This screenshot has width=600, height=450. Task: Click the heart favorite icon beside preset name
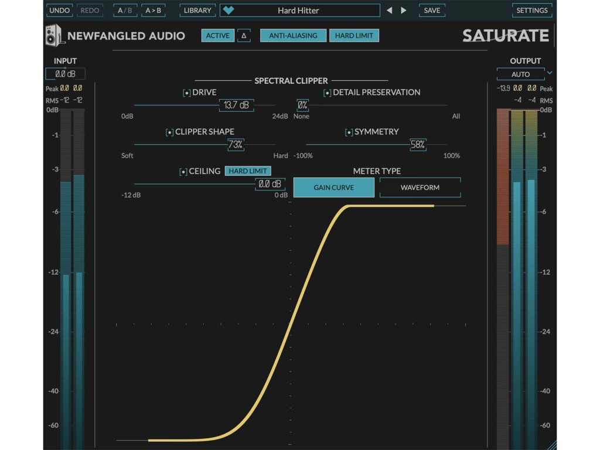(229, 11)
